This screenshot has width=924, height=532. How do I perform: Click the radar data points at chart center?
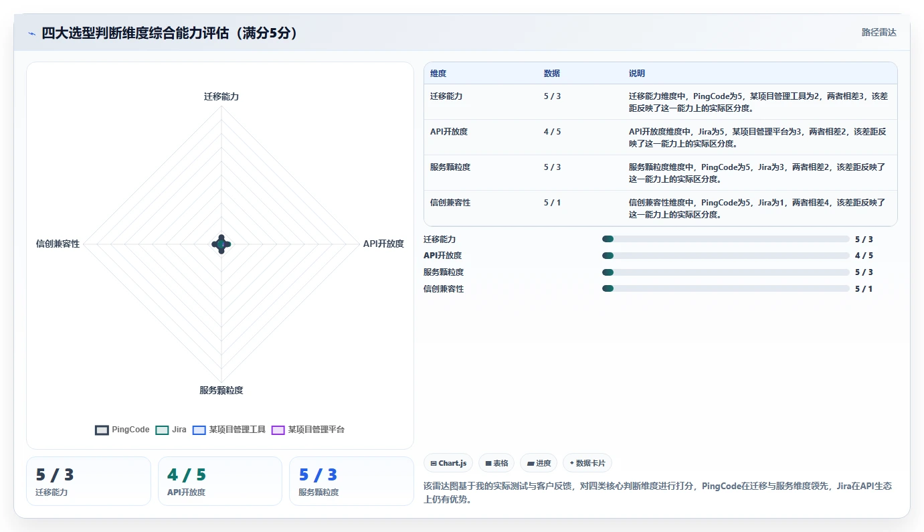[221, 244]
